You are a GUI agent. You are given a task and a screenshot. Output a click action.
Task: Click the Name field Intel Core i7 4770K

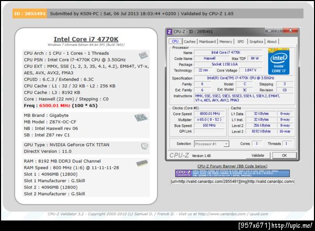[x=228, y=53]
